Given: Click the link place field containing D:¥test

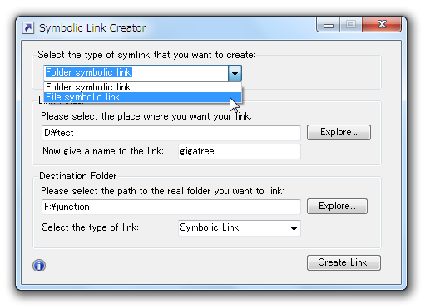Looking at the screenshot, I should click(x=171, y=133).
